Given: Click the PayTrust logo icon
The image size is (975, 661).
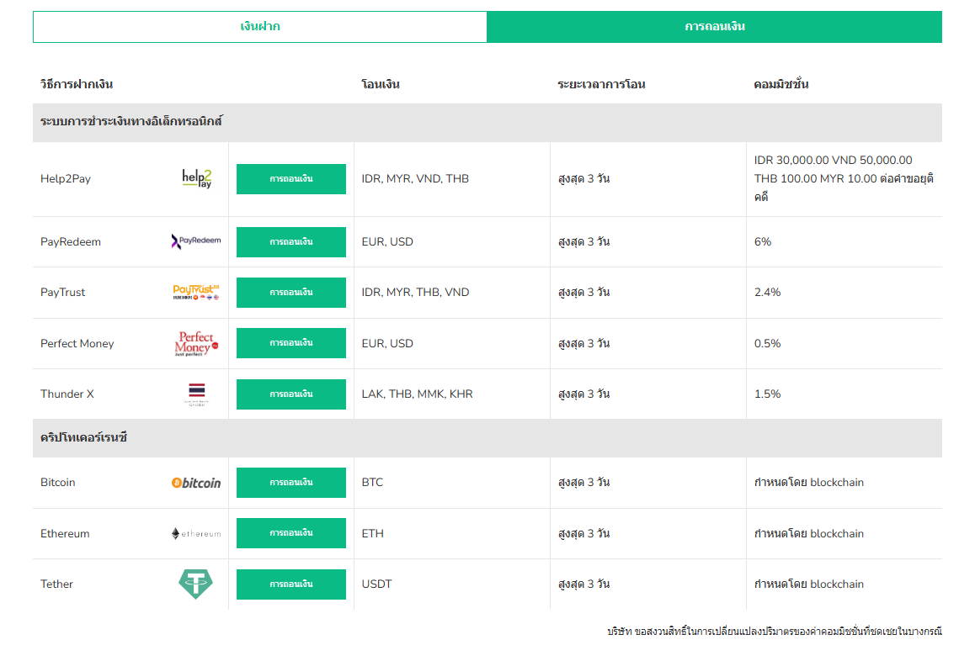Looking at the screenshot, I should pos(196,292).
